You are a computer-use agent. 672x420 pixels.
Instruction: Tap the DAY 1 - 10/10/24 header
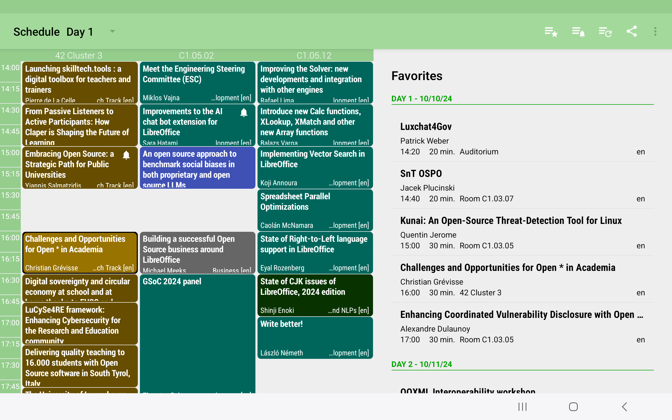(x=422, y=99)
